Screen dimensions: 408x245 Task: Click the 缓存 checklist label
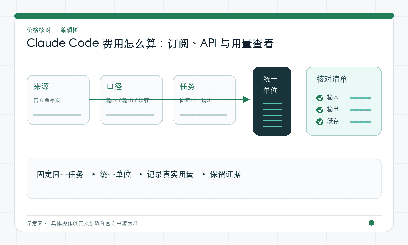click(x=333, y=121)
